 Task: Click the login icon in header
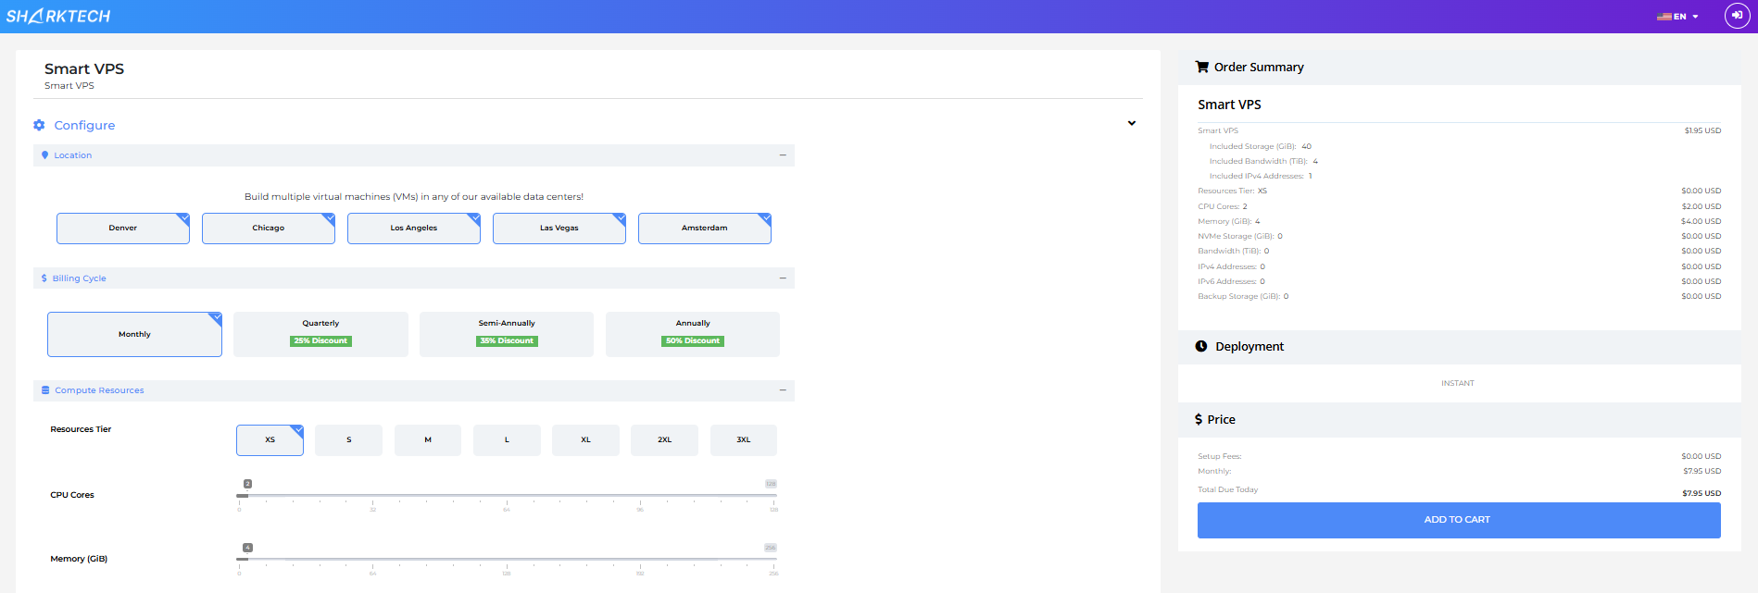1737,16
